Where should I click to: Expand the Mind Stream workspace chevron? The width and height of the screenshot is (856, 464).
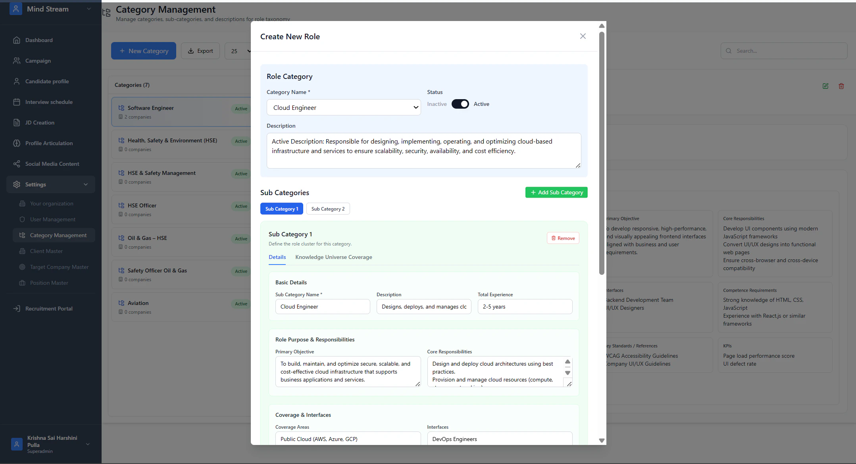tap(88, 9)
